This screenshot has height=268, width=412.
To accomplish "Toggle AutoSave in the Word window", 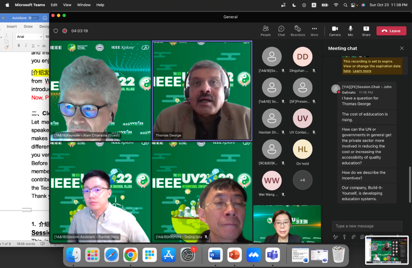I will 34,18.
